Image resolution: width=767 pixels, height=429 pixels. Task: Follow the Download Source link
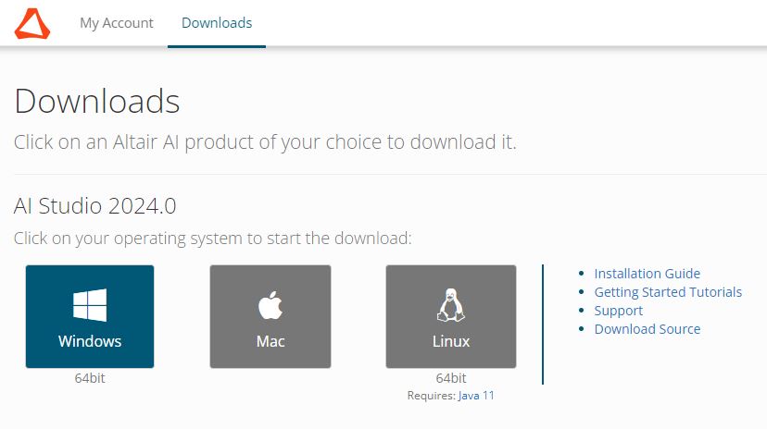647,329
